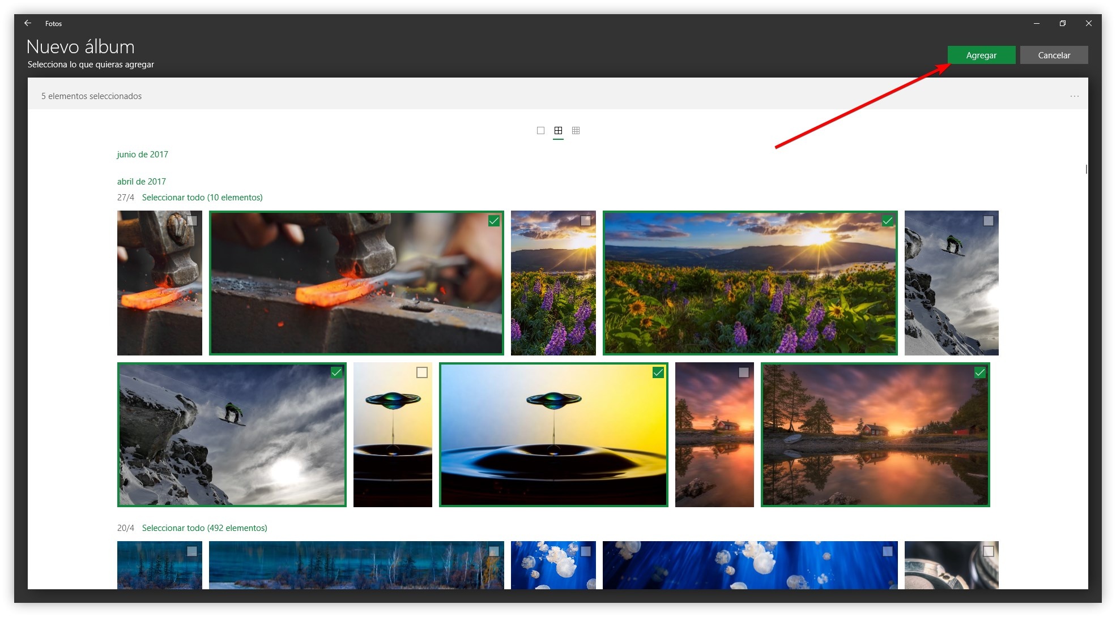Jump to junio de 2017 section
The width and height of the screenshot is (1116, 617).
click(142, 155)
